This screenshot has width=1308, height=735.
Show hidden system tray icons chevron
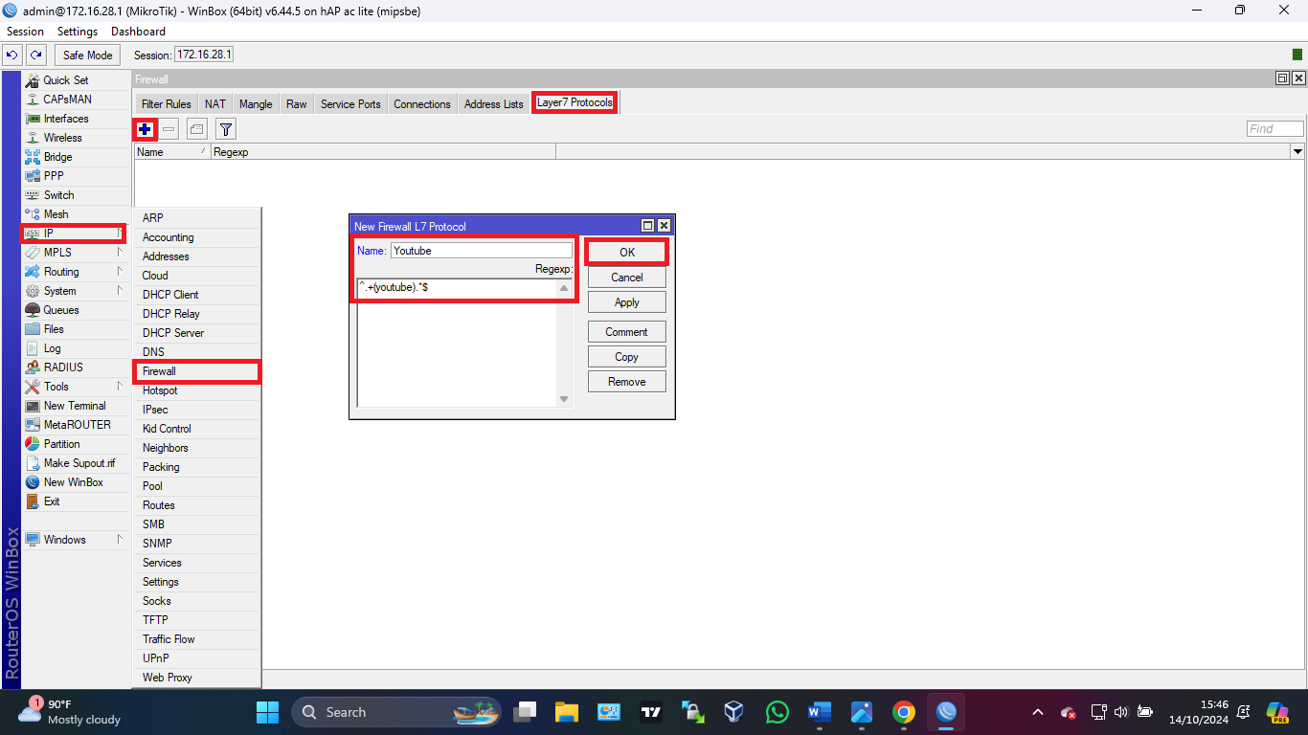pos(1038,712)
